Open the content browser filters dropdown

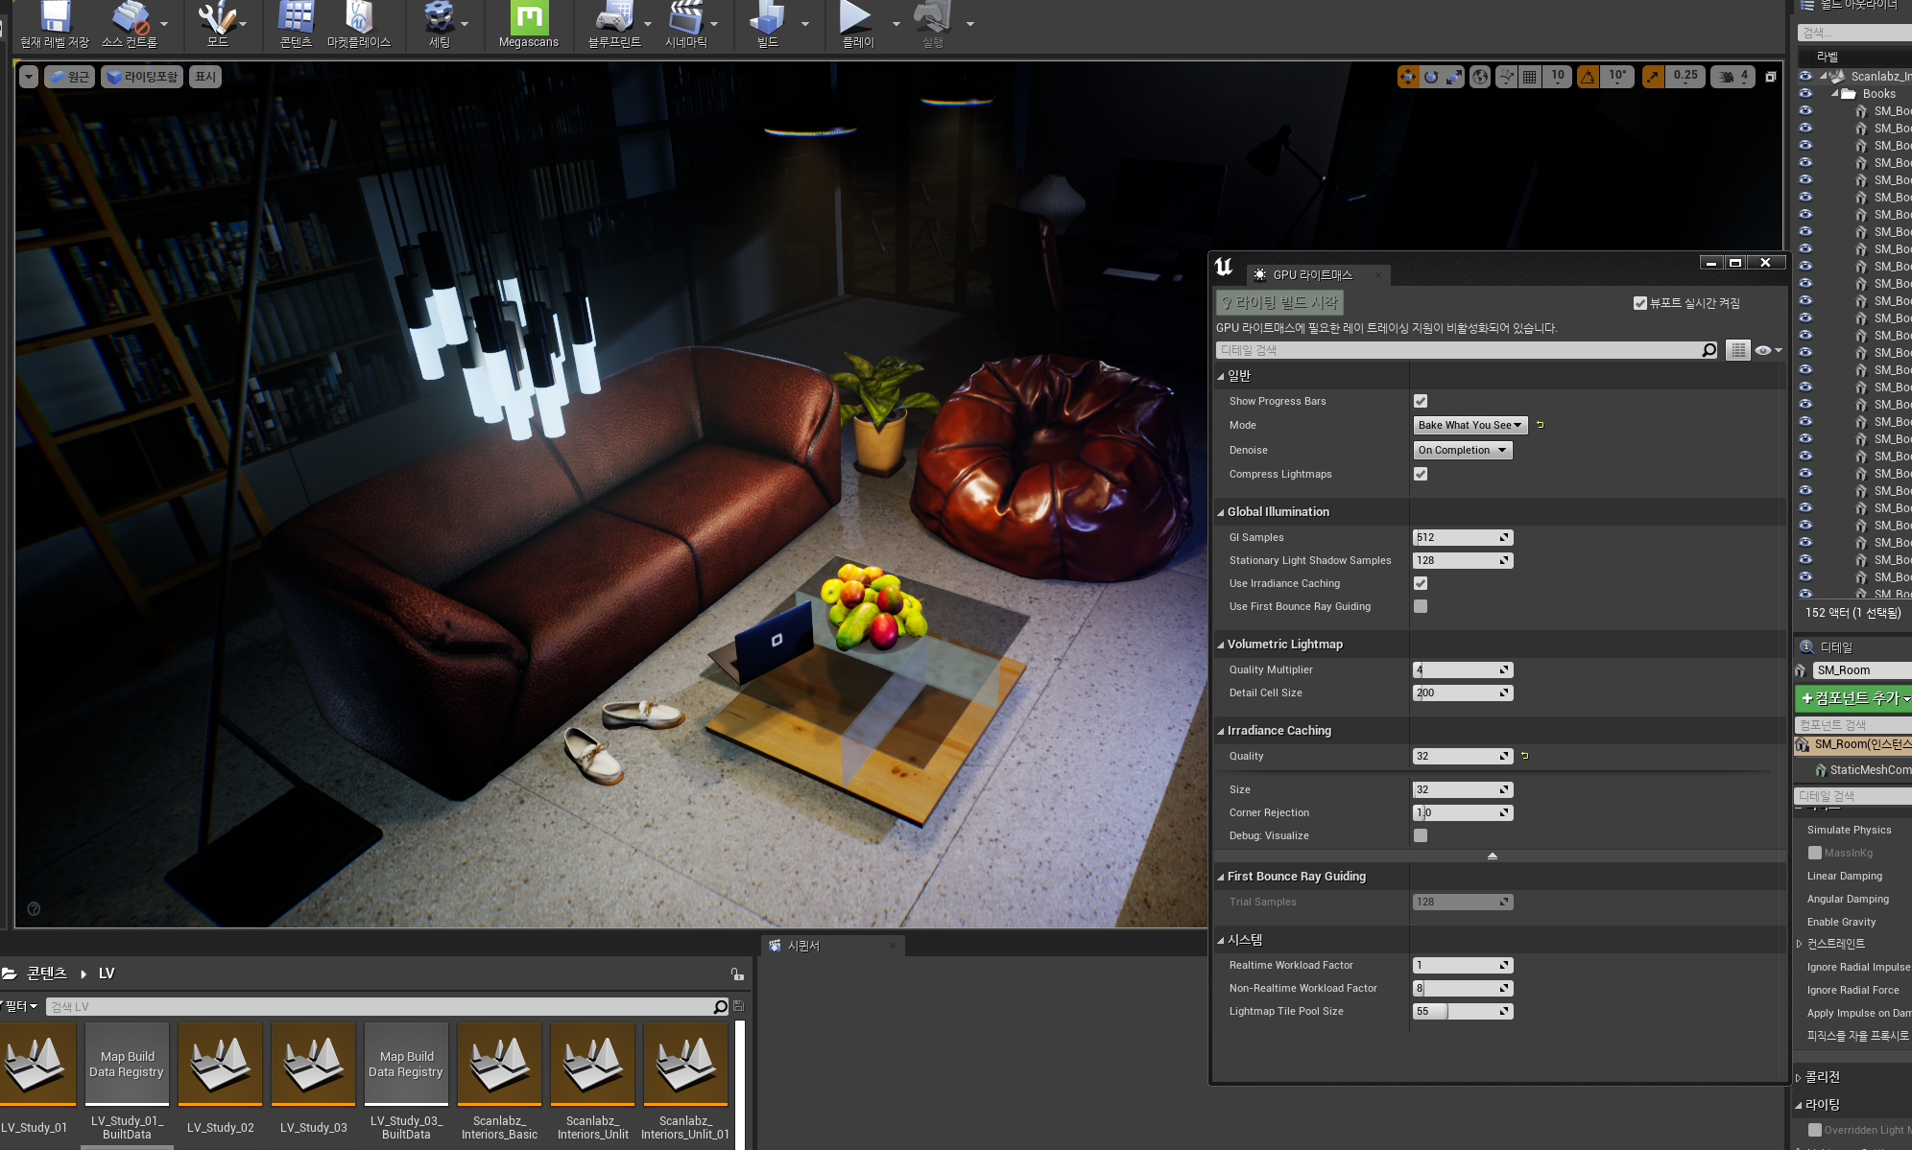pos(19,1006)
